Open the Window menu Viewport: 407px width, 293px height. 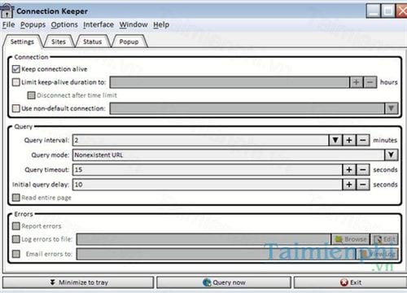[x=133, y=24]
